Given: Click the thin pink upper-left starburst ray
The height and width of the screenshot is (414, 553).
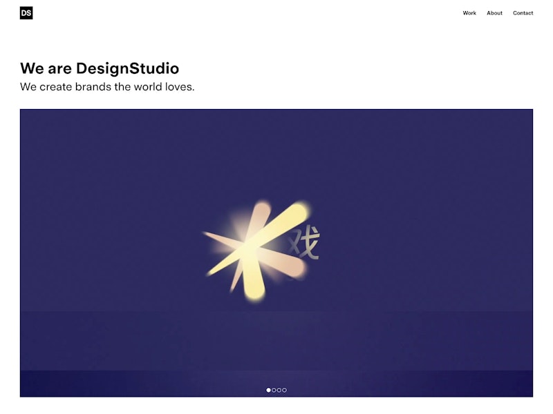Looking at the screenshot, I should (x=222, y=239).
